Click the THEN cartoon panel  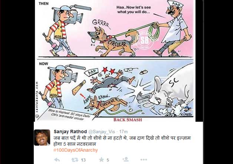(x=115, y=29)
